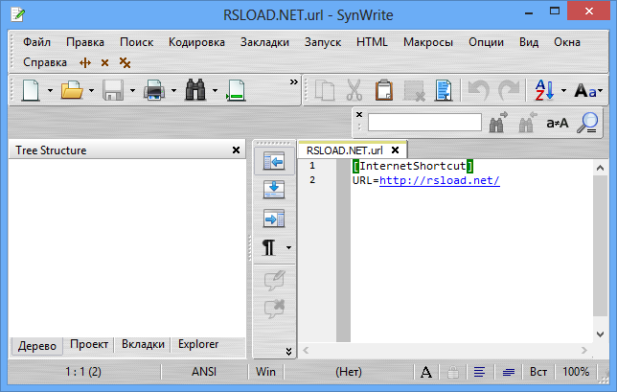Expand the Print dropdown arrow

pyautogui.click(x=174, y=91)
